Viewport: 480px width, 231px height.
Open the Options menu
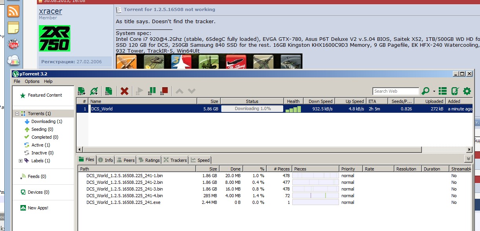pos(32,81)
